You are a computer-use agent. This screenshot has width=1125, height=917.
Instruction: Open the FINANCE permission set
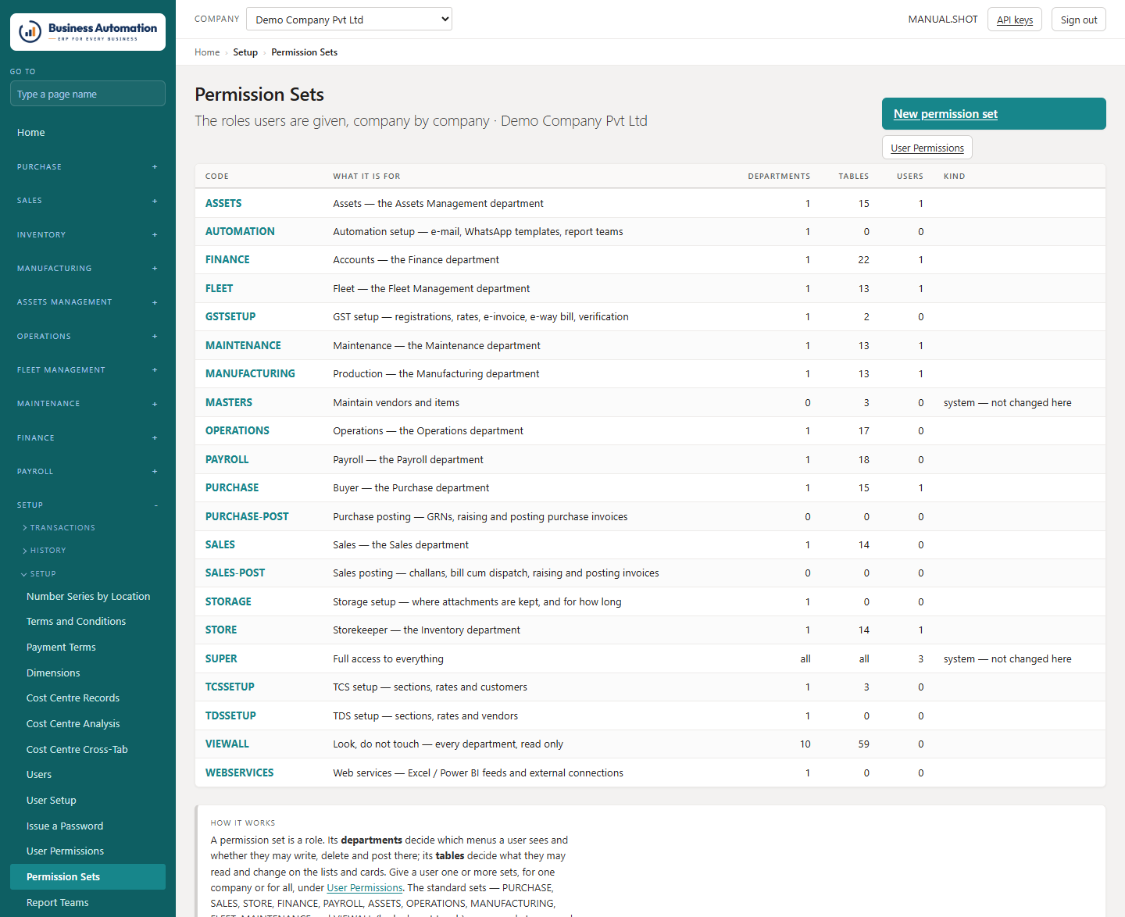tap(227, 260)
